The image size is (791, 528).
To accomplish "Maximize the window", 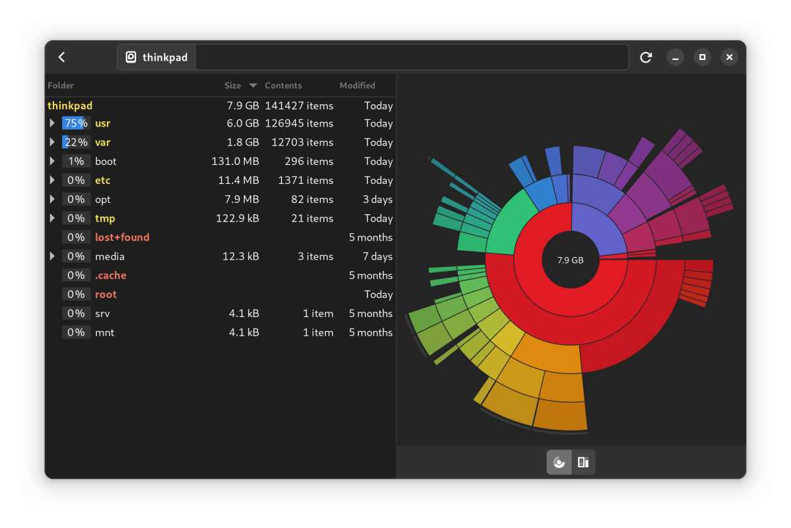I will point(702,57).
